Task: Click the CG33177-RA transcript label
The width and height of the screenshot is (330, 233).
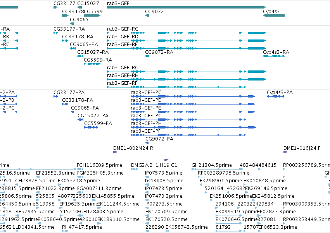Action: [x=69, y=29]
